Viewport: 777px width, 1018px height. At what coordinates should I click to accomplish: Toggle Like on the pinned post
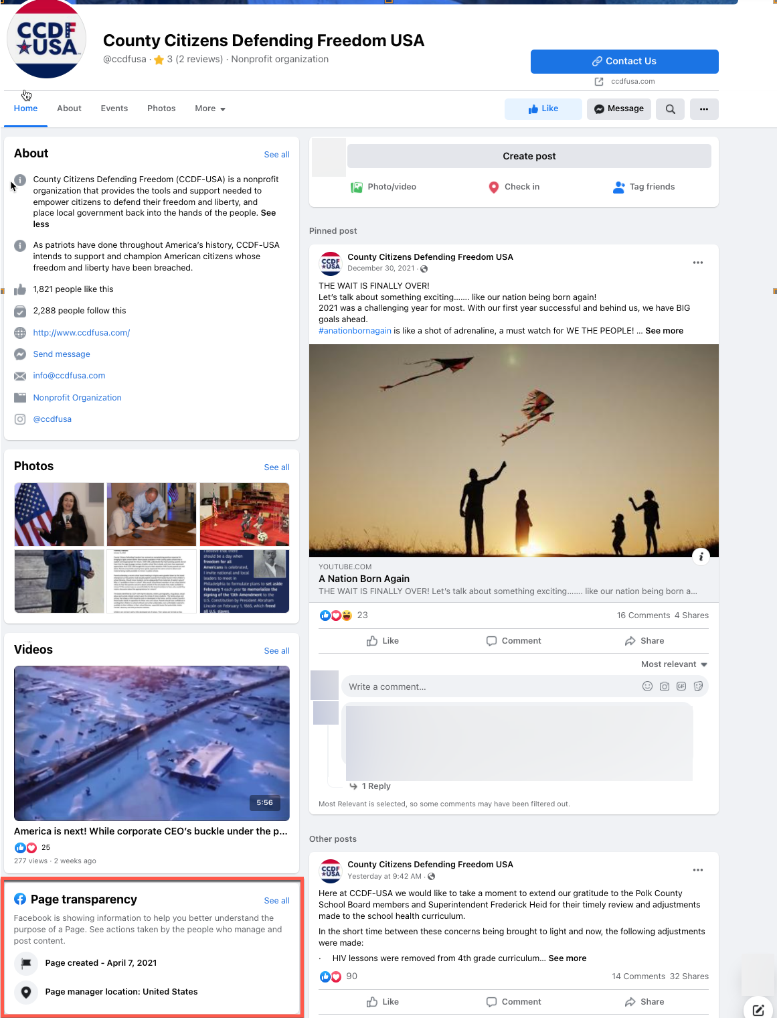click(383, 641)
